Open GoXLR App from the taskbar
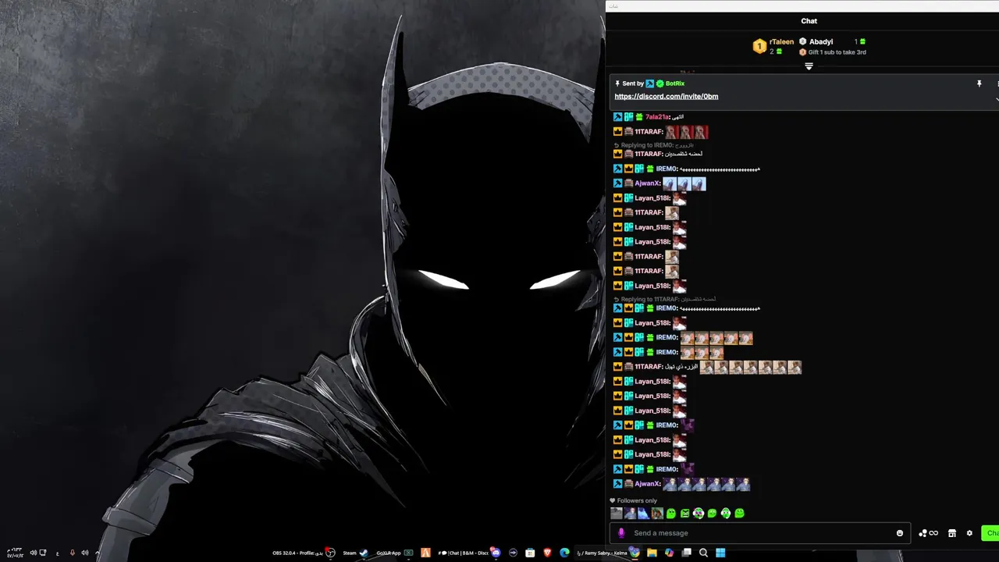Viewport: 999px width, 562px height. [x=396, y=553]
